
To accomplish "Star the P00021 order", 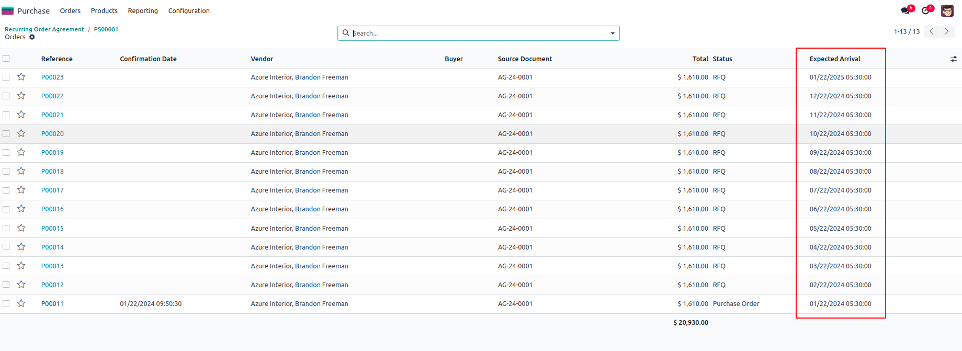I will coord(21,115).
